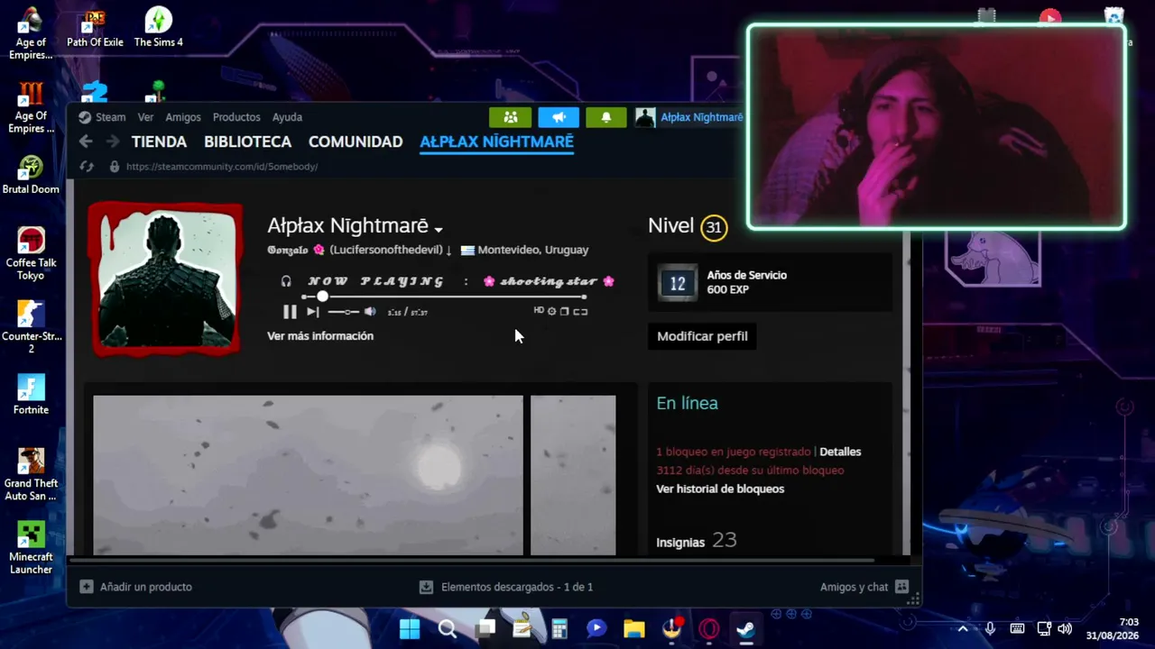
Task: Open the Amigos menu
Action: tap(183, 117)
